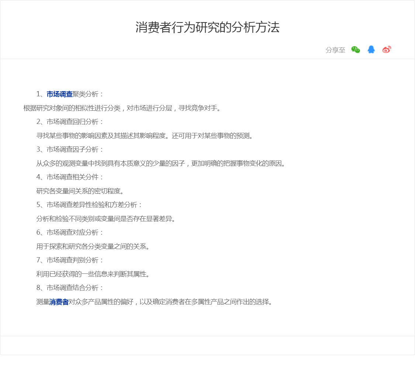Image resolution: width=415 pixels, height=369 pixels.
Task: Click the text 聚类分析 in heading 1
Action: 86,94
